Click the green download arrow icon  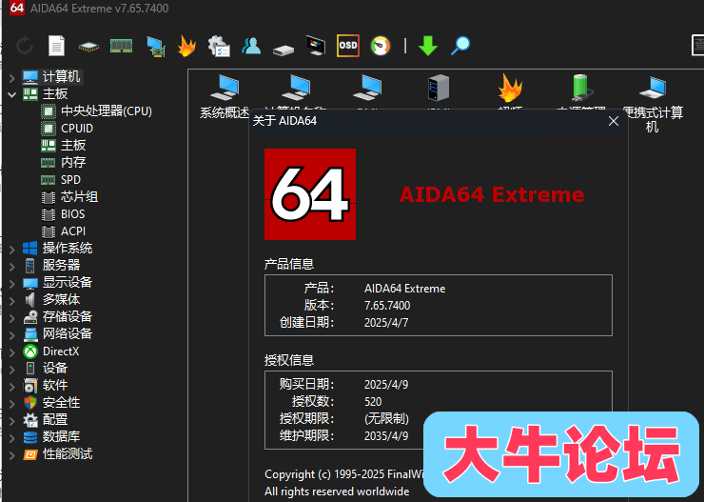point(427,46)
